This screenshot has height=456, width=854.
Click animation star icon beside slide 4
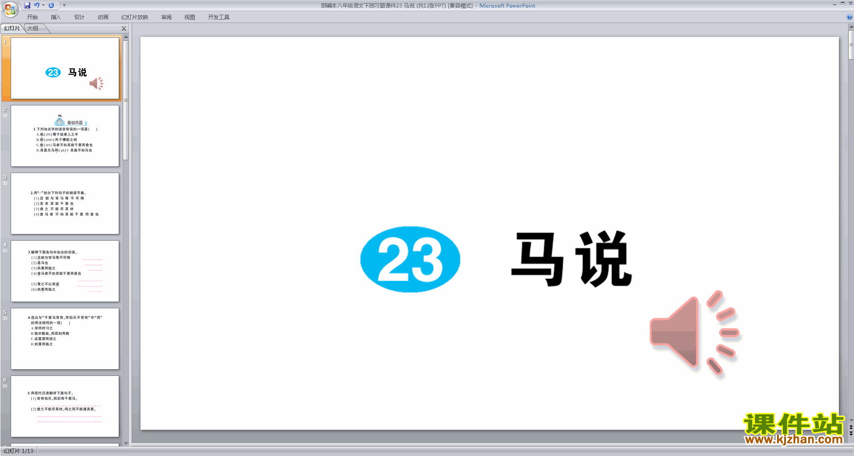pos(5,251)
